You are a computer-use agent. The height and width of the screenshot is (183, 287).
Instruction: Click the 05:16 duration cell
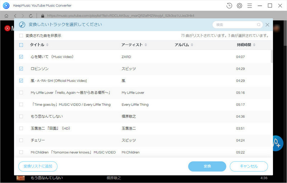click(x=240, y=93)
